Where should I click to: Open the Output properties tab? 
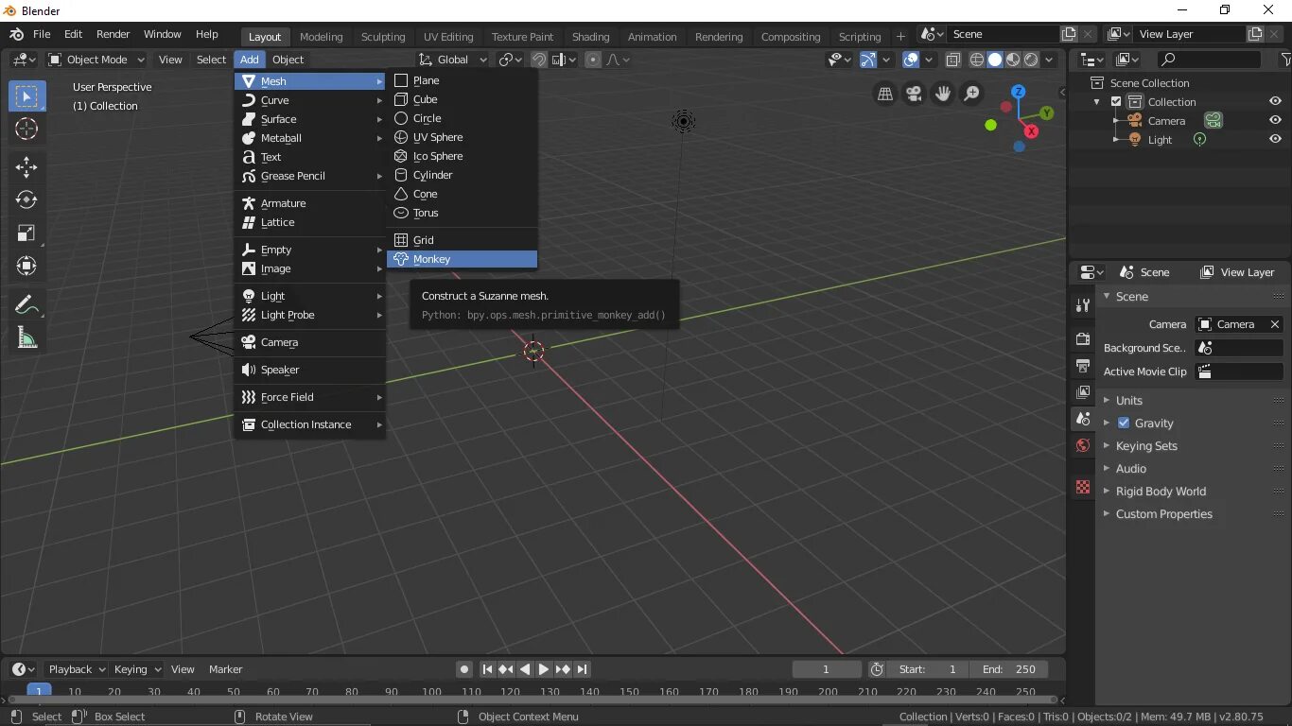[x=1083, y=365]
